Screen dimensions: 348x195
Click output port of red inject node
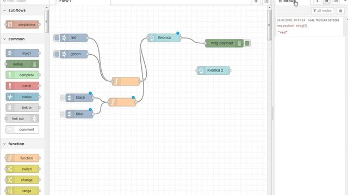[x=88, y=38]
